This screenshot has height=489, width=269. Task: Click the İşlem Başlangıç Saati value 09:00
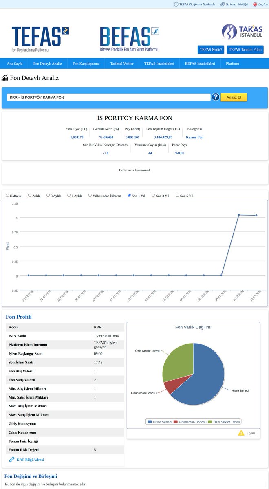point(98,353)
